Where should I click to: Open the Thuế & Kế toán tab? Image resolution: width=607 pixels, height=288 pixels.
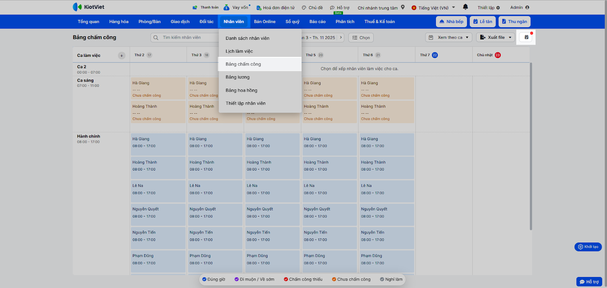(380, 22)
